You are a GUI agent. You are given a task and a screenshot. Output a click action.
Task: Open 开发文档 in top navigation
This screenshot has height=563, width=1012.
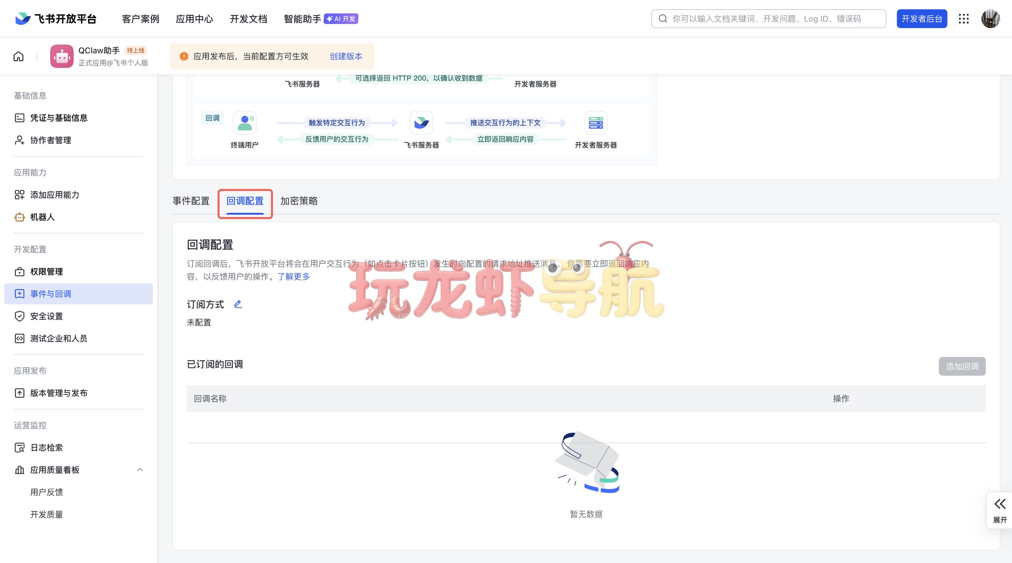click(x=249, y=19)
